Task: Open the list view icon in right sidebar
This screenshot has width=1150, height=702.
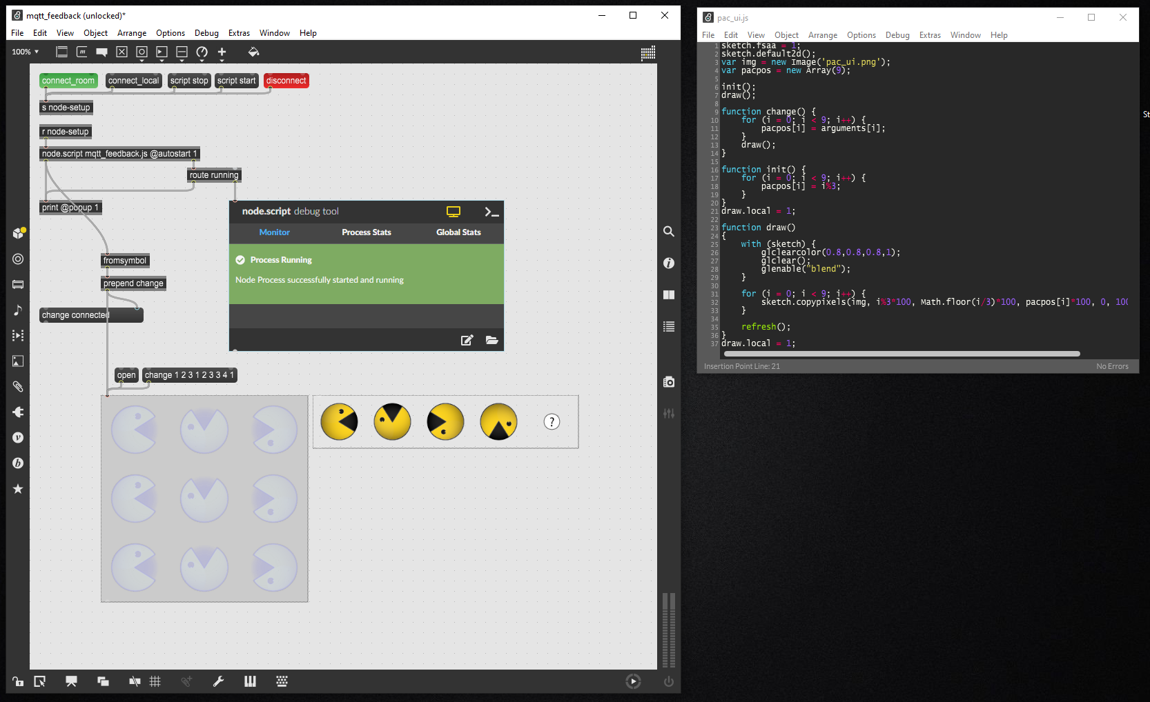Action: [669, 326]
